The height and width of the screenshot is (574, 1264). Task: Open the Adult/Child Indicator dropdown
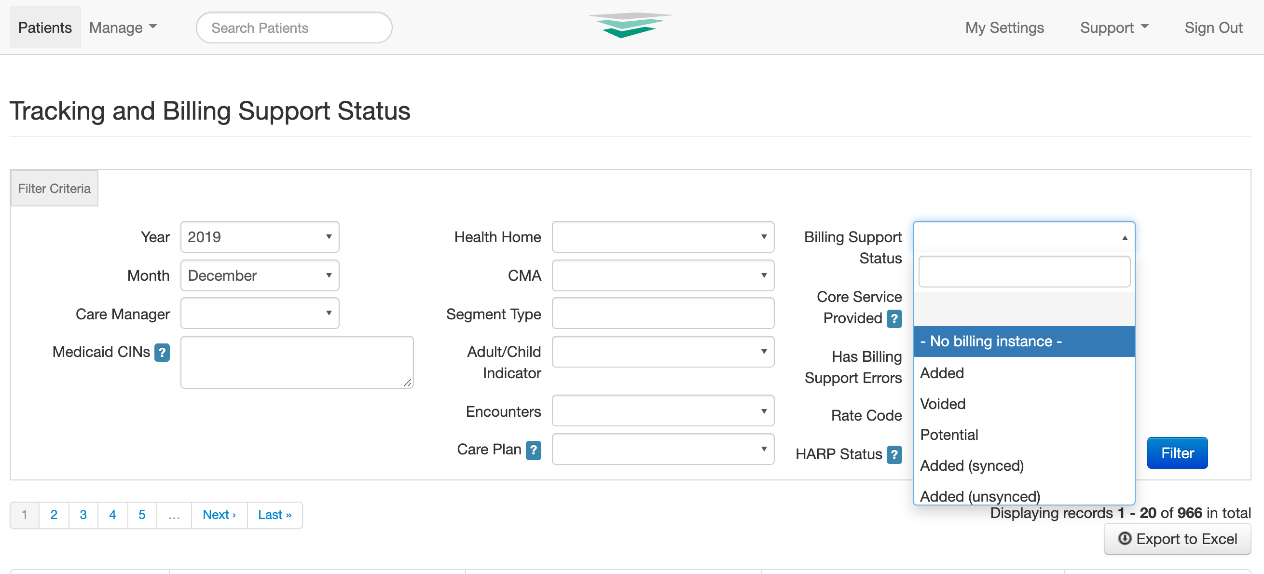coord(663,352)
